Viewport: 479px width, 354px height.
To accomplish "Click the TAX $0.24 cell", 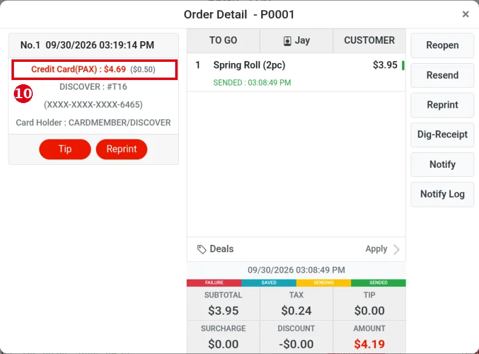I will coord(296,304).
